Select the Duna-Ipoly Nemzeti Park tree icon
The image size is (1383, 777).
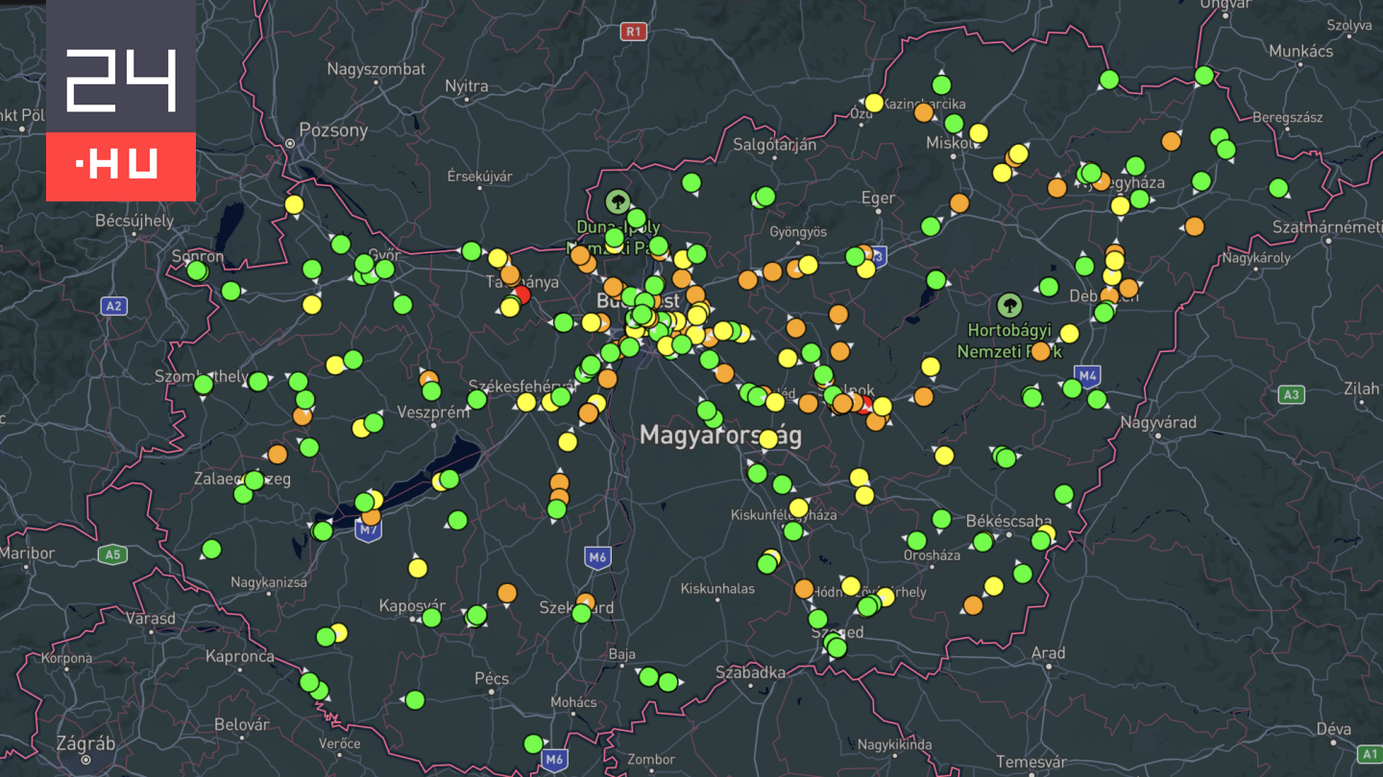[618, 201]
